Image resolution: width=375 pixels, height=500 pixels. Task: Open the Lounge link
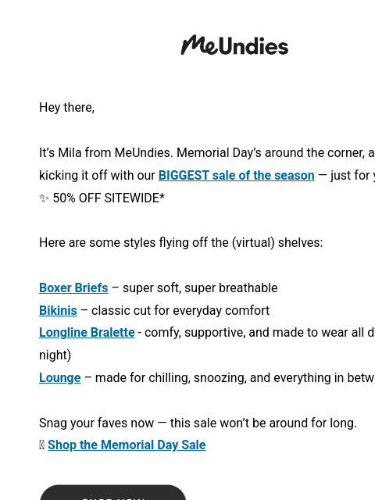pyautogui.click(x=59, y=378)
